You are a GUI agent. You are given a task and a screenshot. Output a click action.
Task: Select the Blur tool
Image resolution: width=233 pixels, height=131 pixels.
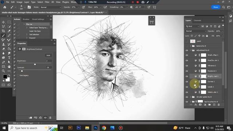3,53
